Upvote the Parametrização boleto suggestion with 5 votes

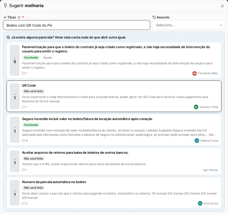[x=15, y=60]
